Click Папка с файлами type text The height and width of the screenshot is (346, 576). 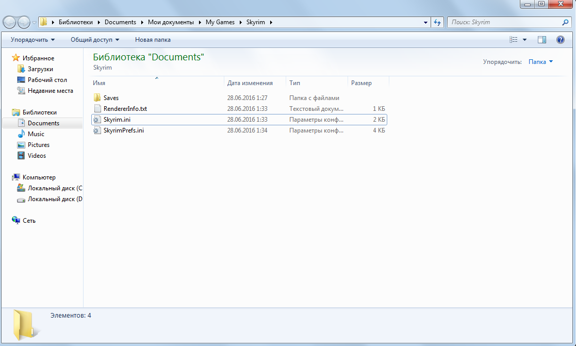pyautogui.click(x=314, y=98)
